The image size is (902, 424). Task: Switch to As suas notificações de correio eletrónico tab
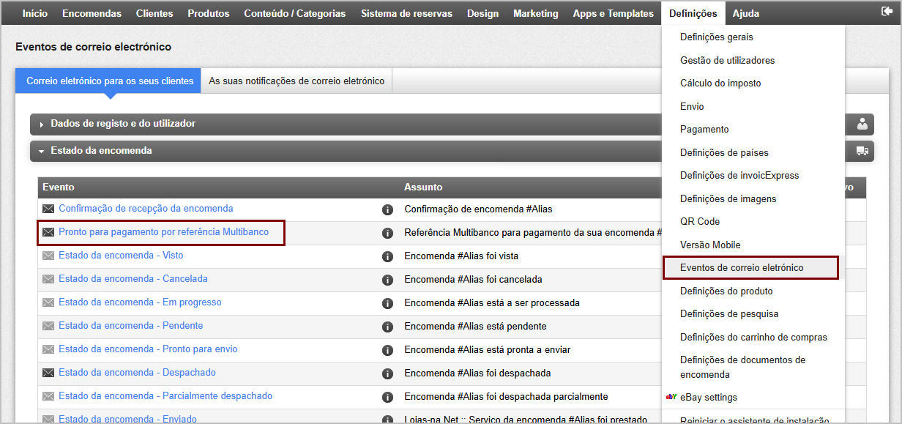coord(297,81)
